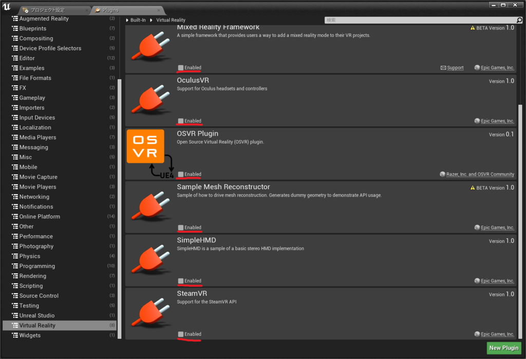Click the BETA warning icon on Mixed Reality Framework
526x359 pixels.
473,28
